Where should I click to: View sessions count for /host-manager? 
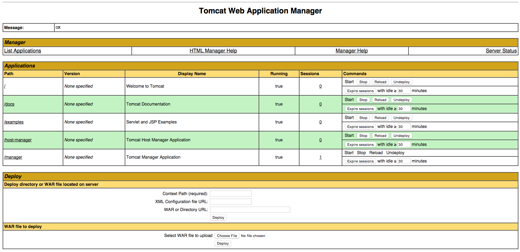(321, 140)
